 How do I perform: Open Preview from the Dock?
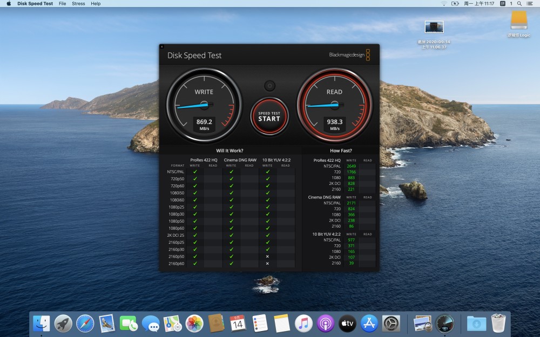click(423, 324)
